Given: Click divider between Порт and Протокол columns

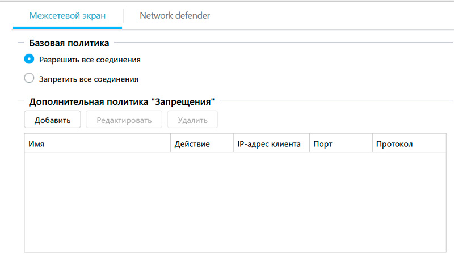Looking at the screenshot, I should click(372, 144).
